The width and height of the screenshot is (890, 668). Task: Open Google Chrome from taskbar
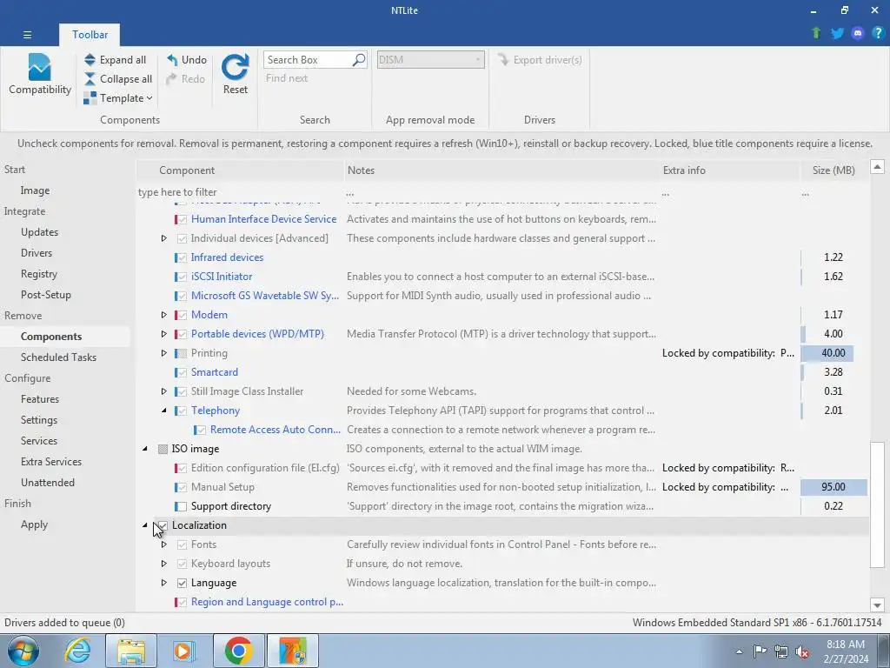(238, 651)
